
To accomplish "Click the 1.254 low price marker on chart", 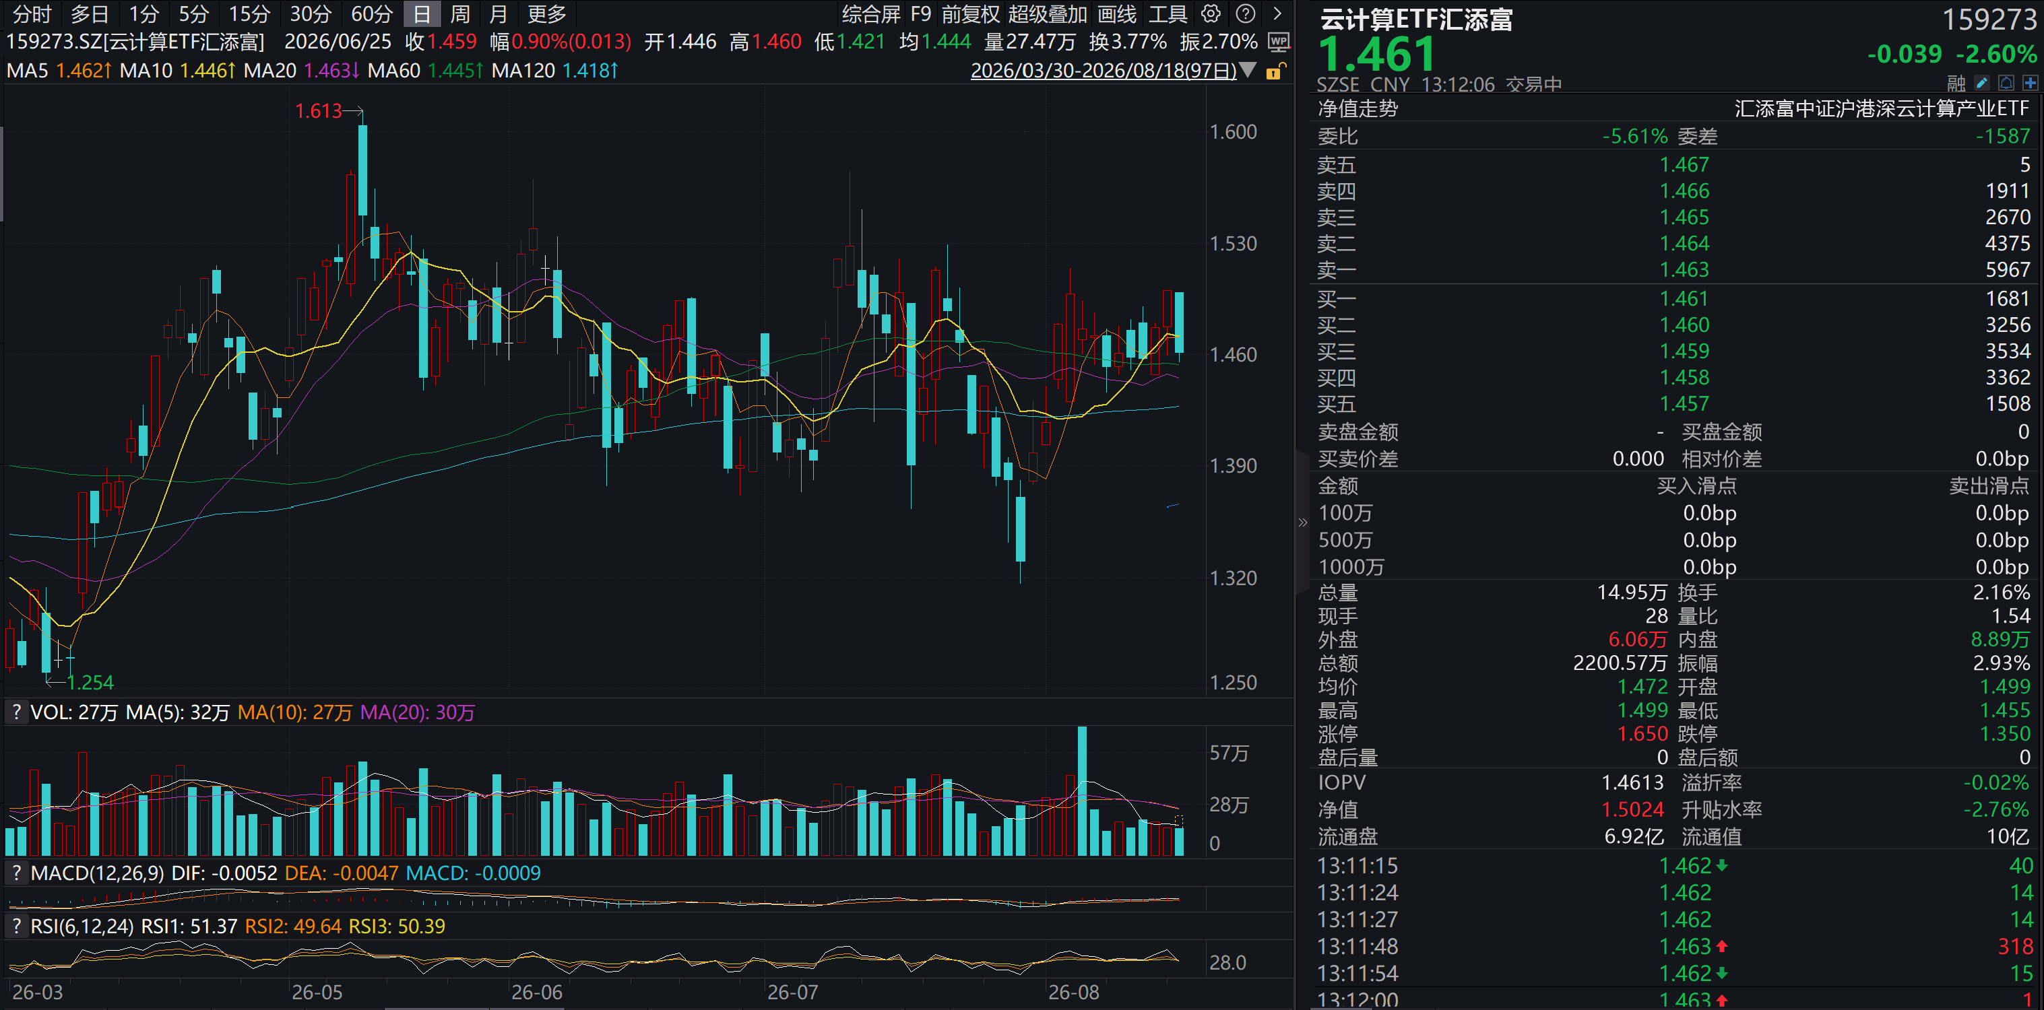I will (90, 682).
